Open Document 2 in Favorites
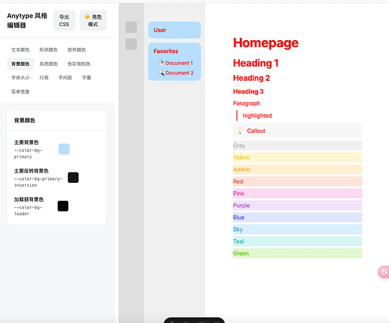Image resolution: width=389 pixels, height=323 pixels. [179, 73]
